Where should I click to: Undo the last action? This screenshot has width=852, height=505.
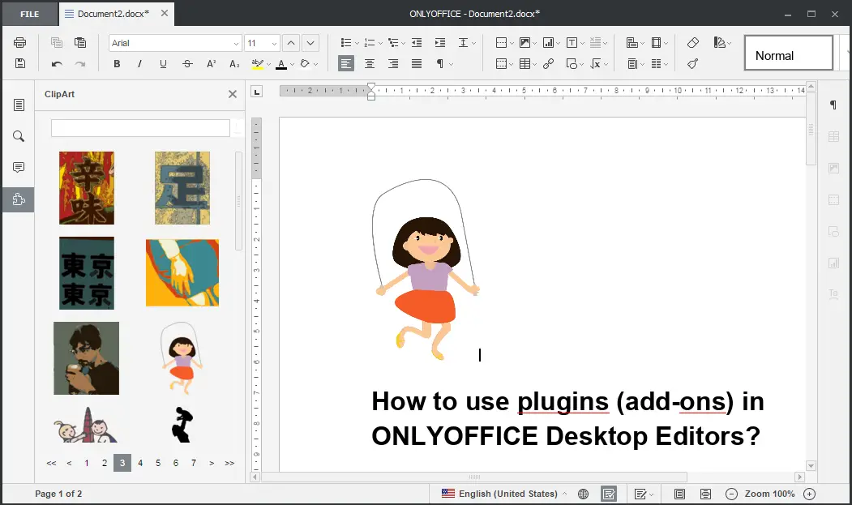point(57,63)
